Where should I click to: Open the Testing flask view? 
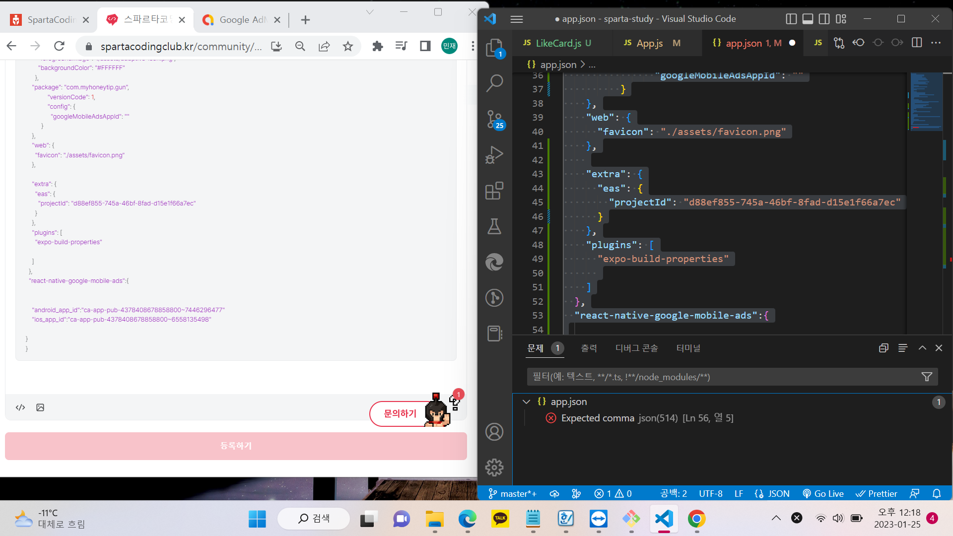click(x=494, y=226)
